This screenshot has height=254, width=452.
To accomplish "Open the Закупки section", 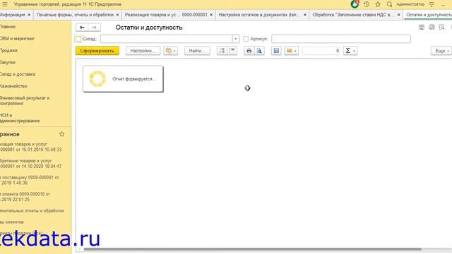I will [x=8, y=62].
